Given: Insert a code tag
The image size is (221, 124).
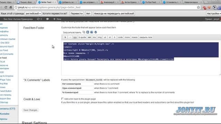Looking at the screenshot, I should (x=120, y=37).
